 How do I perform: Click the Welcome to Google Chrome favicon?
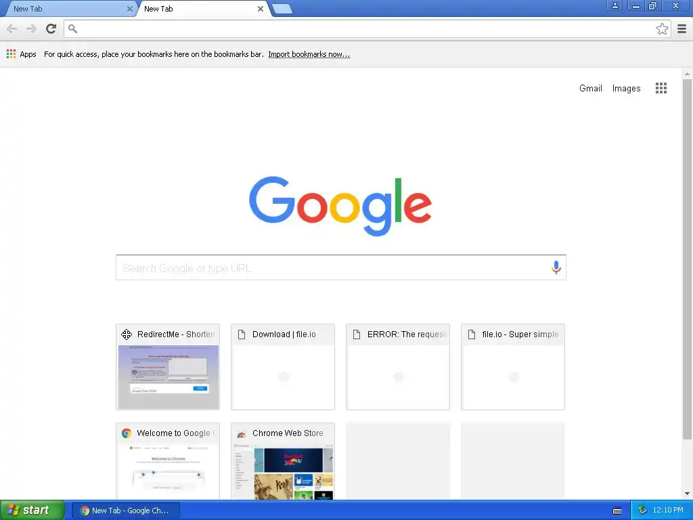[127, 433]
